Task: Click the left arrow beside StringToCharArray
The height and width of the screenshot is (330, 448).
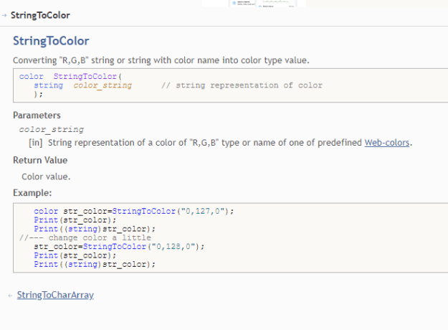Action: (10, 296)
